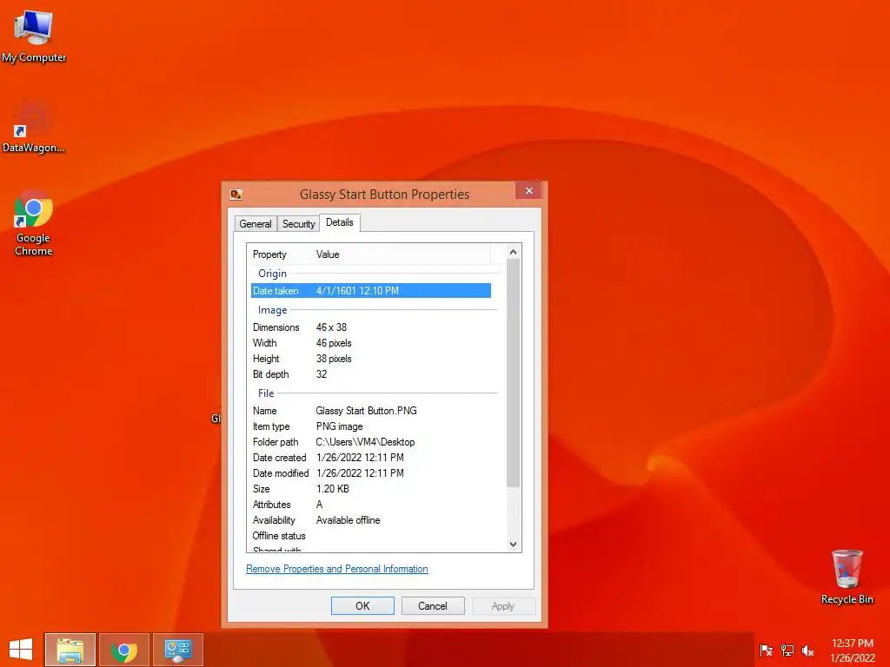890x667 pixels.
Task: Click the Cancel button
Action: 433,605
